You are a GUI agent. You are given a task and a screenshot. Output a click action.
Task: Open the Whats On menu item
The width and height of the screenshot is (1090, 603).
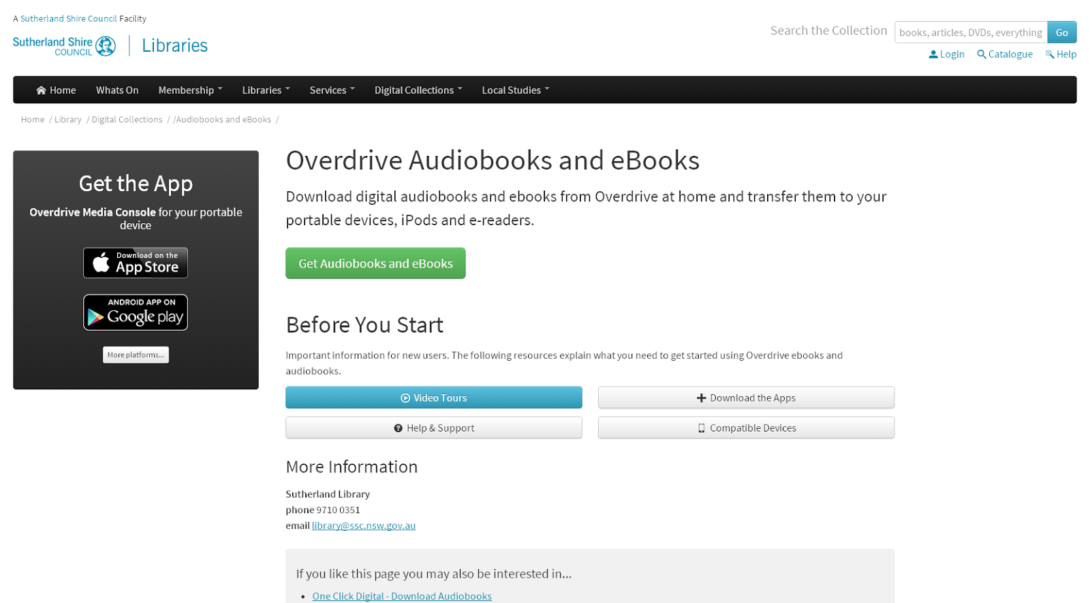click(117, 90)
